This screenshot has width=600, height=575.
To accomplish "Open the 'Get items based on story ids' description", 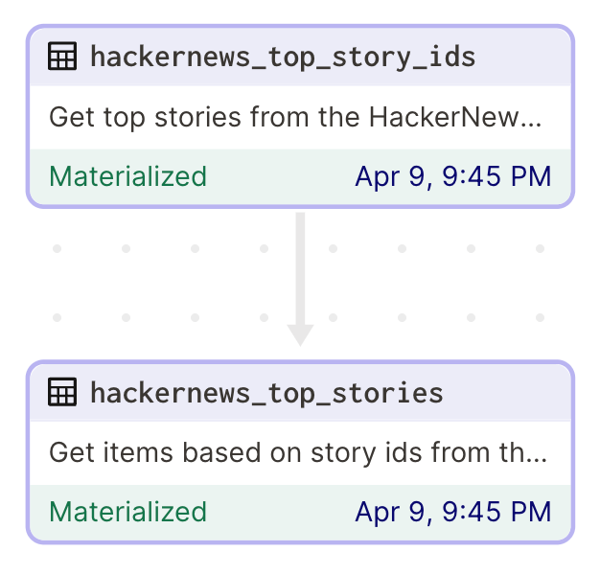I will pos(298,453).
